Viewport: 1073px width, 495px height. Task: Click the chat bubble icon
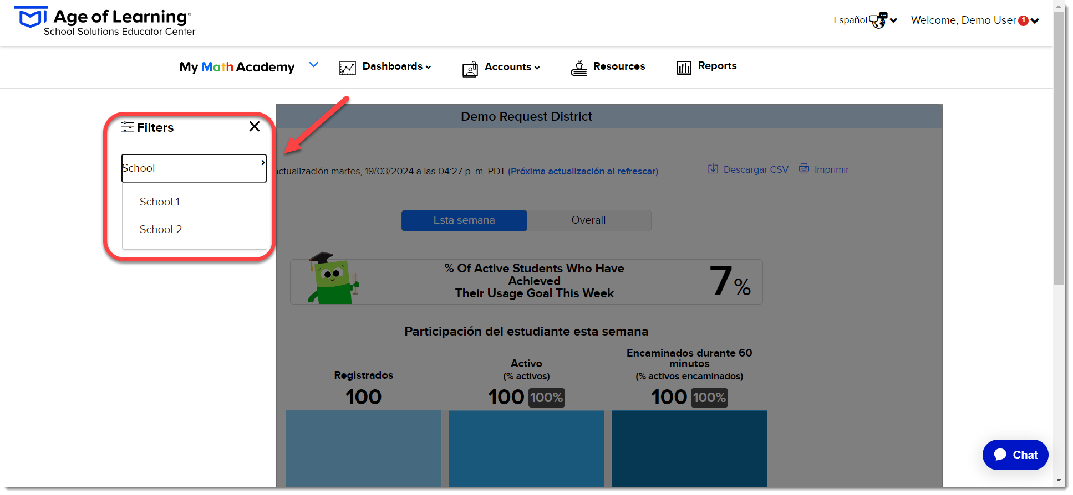[1000, 455]
